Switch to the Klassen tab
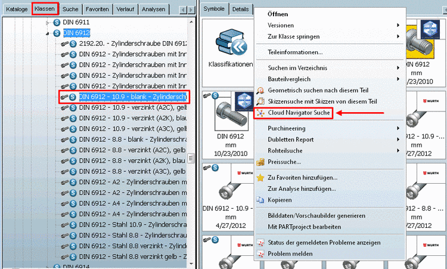Image resolution: width=447 pixels, height=269 pixels. [x=45, y=9]
